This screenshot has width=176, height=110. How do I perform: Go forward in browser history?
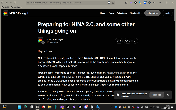tap(11, 3)
